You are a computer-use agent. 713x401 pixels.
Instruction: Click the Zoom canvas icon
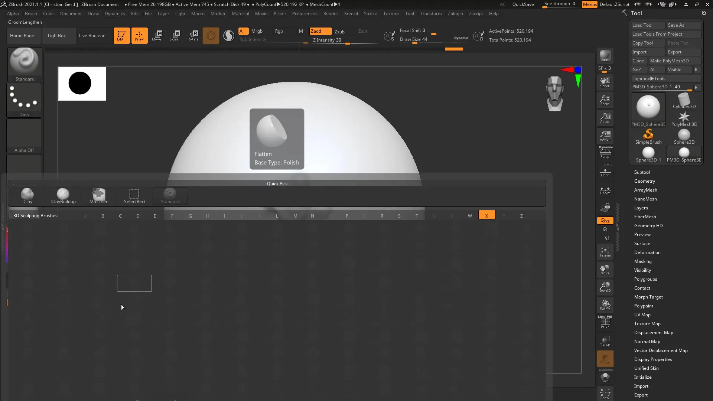tap(605, 100)
